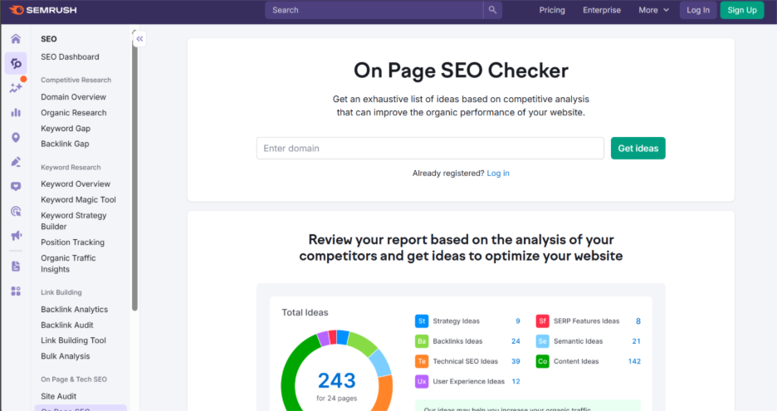Click the sidebar vertical scrollbar
This screenshot has width=777, height=411.
pos(134,166)
